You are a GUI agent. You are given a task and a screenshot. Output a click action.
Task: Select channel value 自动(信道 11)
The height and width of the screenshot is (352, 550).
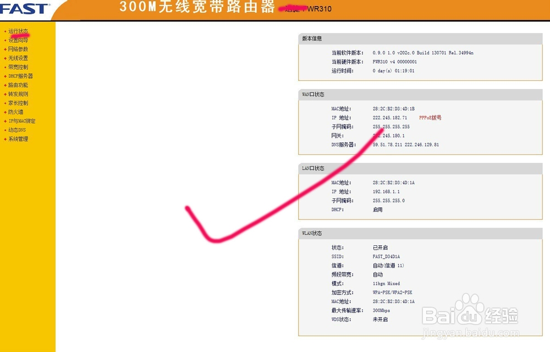click(388, 266)
